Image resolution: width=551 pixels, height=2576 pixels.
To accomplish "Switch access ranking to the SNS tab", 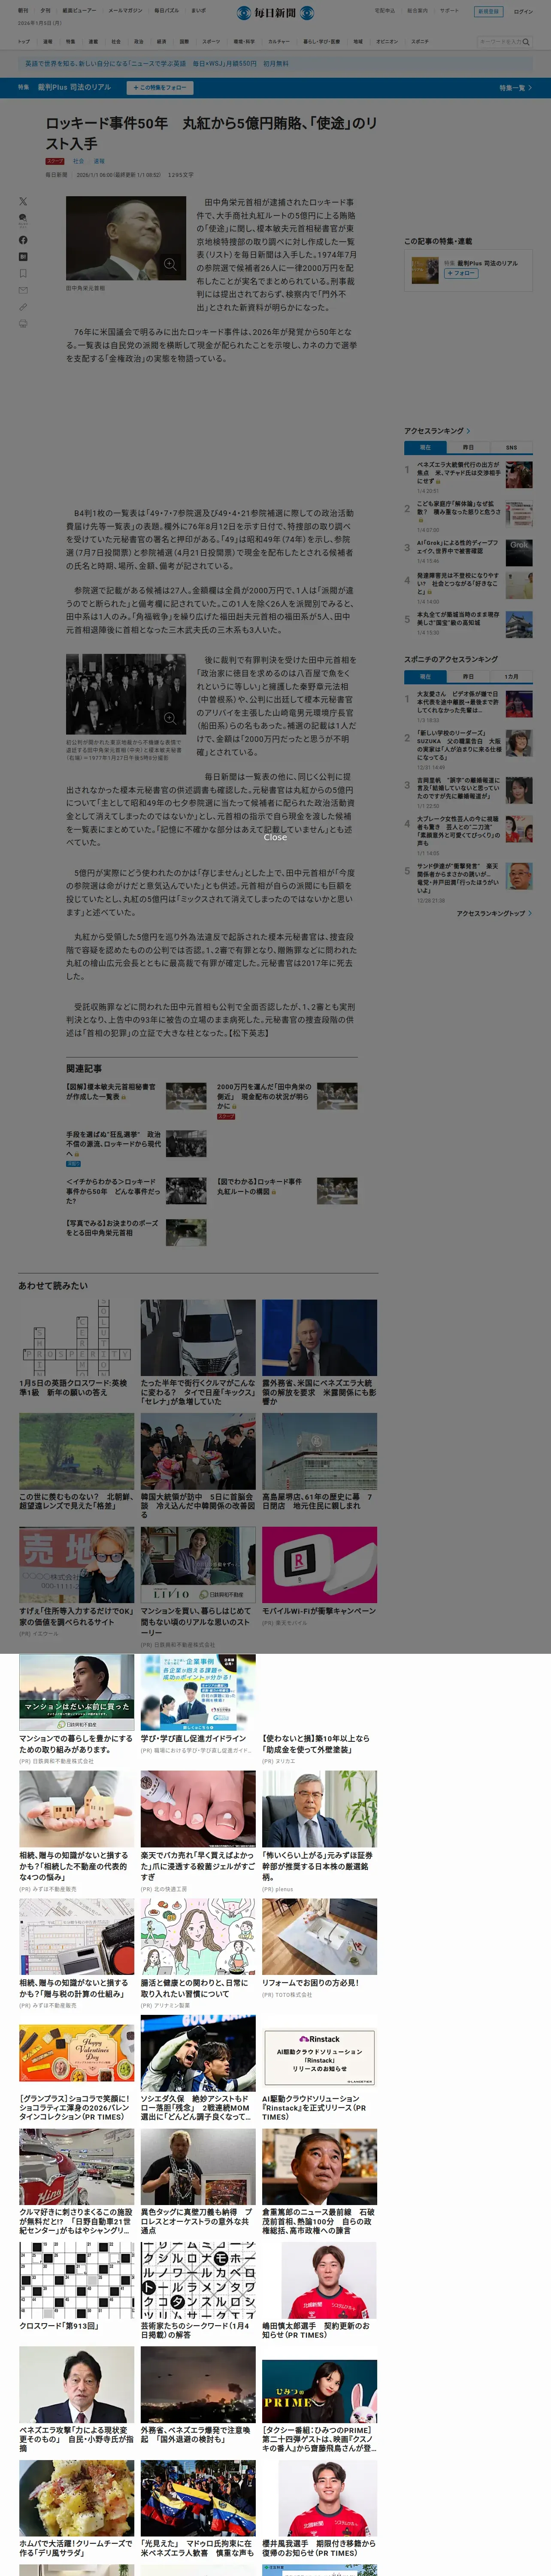I will tap(511, 448).
